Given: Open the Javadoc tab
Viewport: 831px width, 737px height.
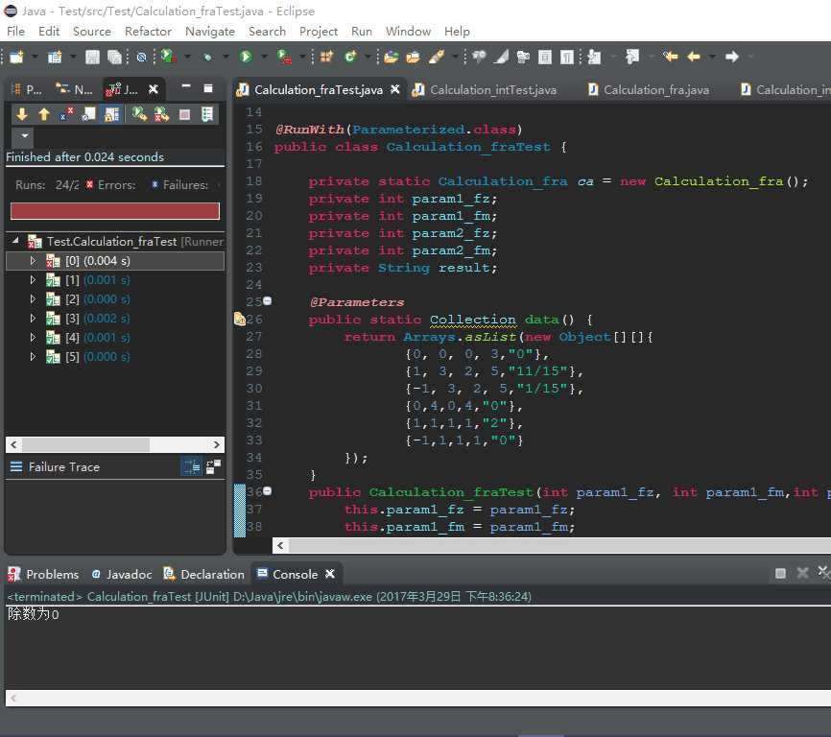Looking at the screenshot, I should click(x=121, y=574).
